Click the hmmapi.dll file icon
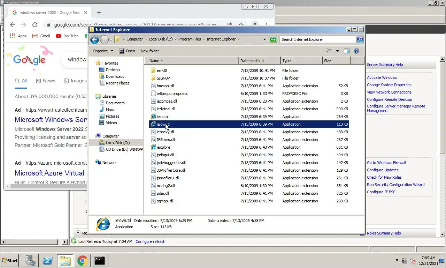Screen dimensions: 446x268 pos(153,86)
